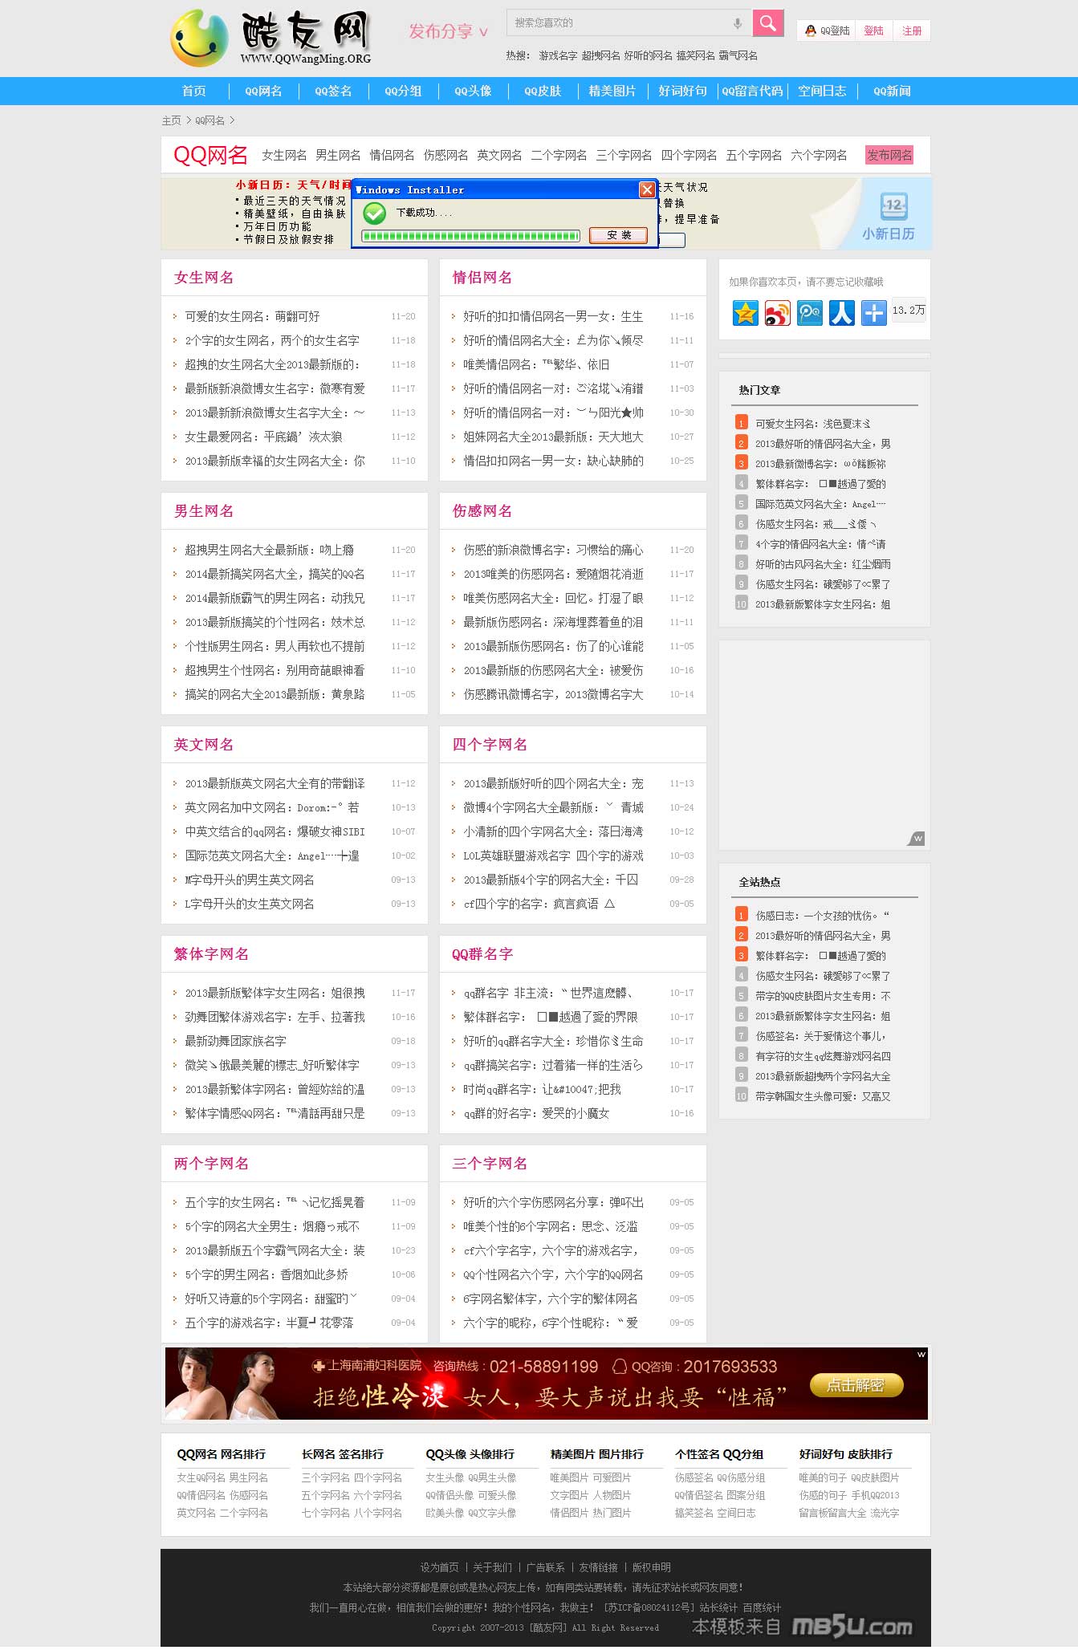Expand the 发布分享 dropdown
Image resolution: width=1078 pixels, height=1650 pixels.
click(448, 31)
